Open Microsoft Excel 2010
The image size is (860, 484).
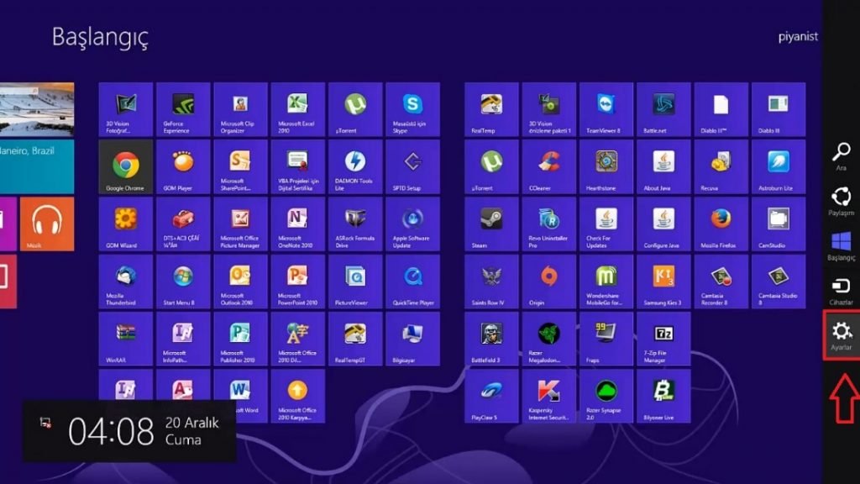click(x=297, y=109)
